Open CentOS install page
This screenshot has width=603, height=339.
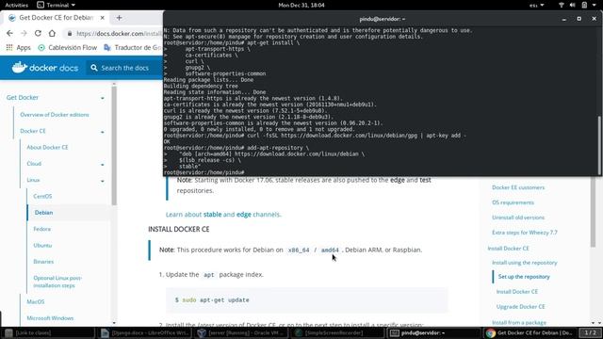tap(42, 196)
